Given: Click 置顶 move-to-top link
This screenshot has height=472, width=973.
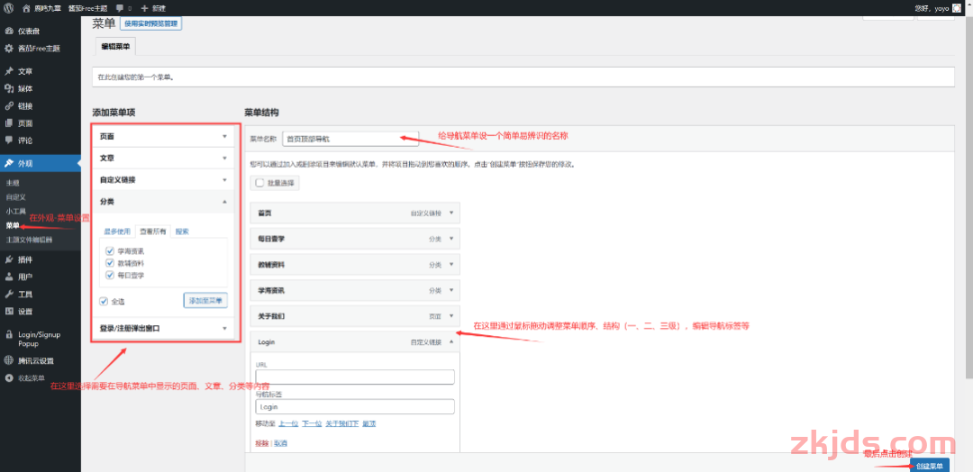Looking at the screenshot, I should (x=369, y=423).
